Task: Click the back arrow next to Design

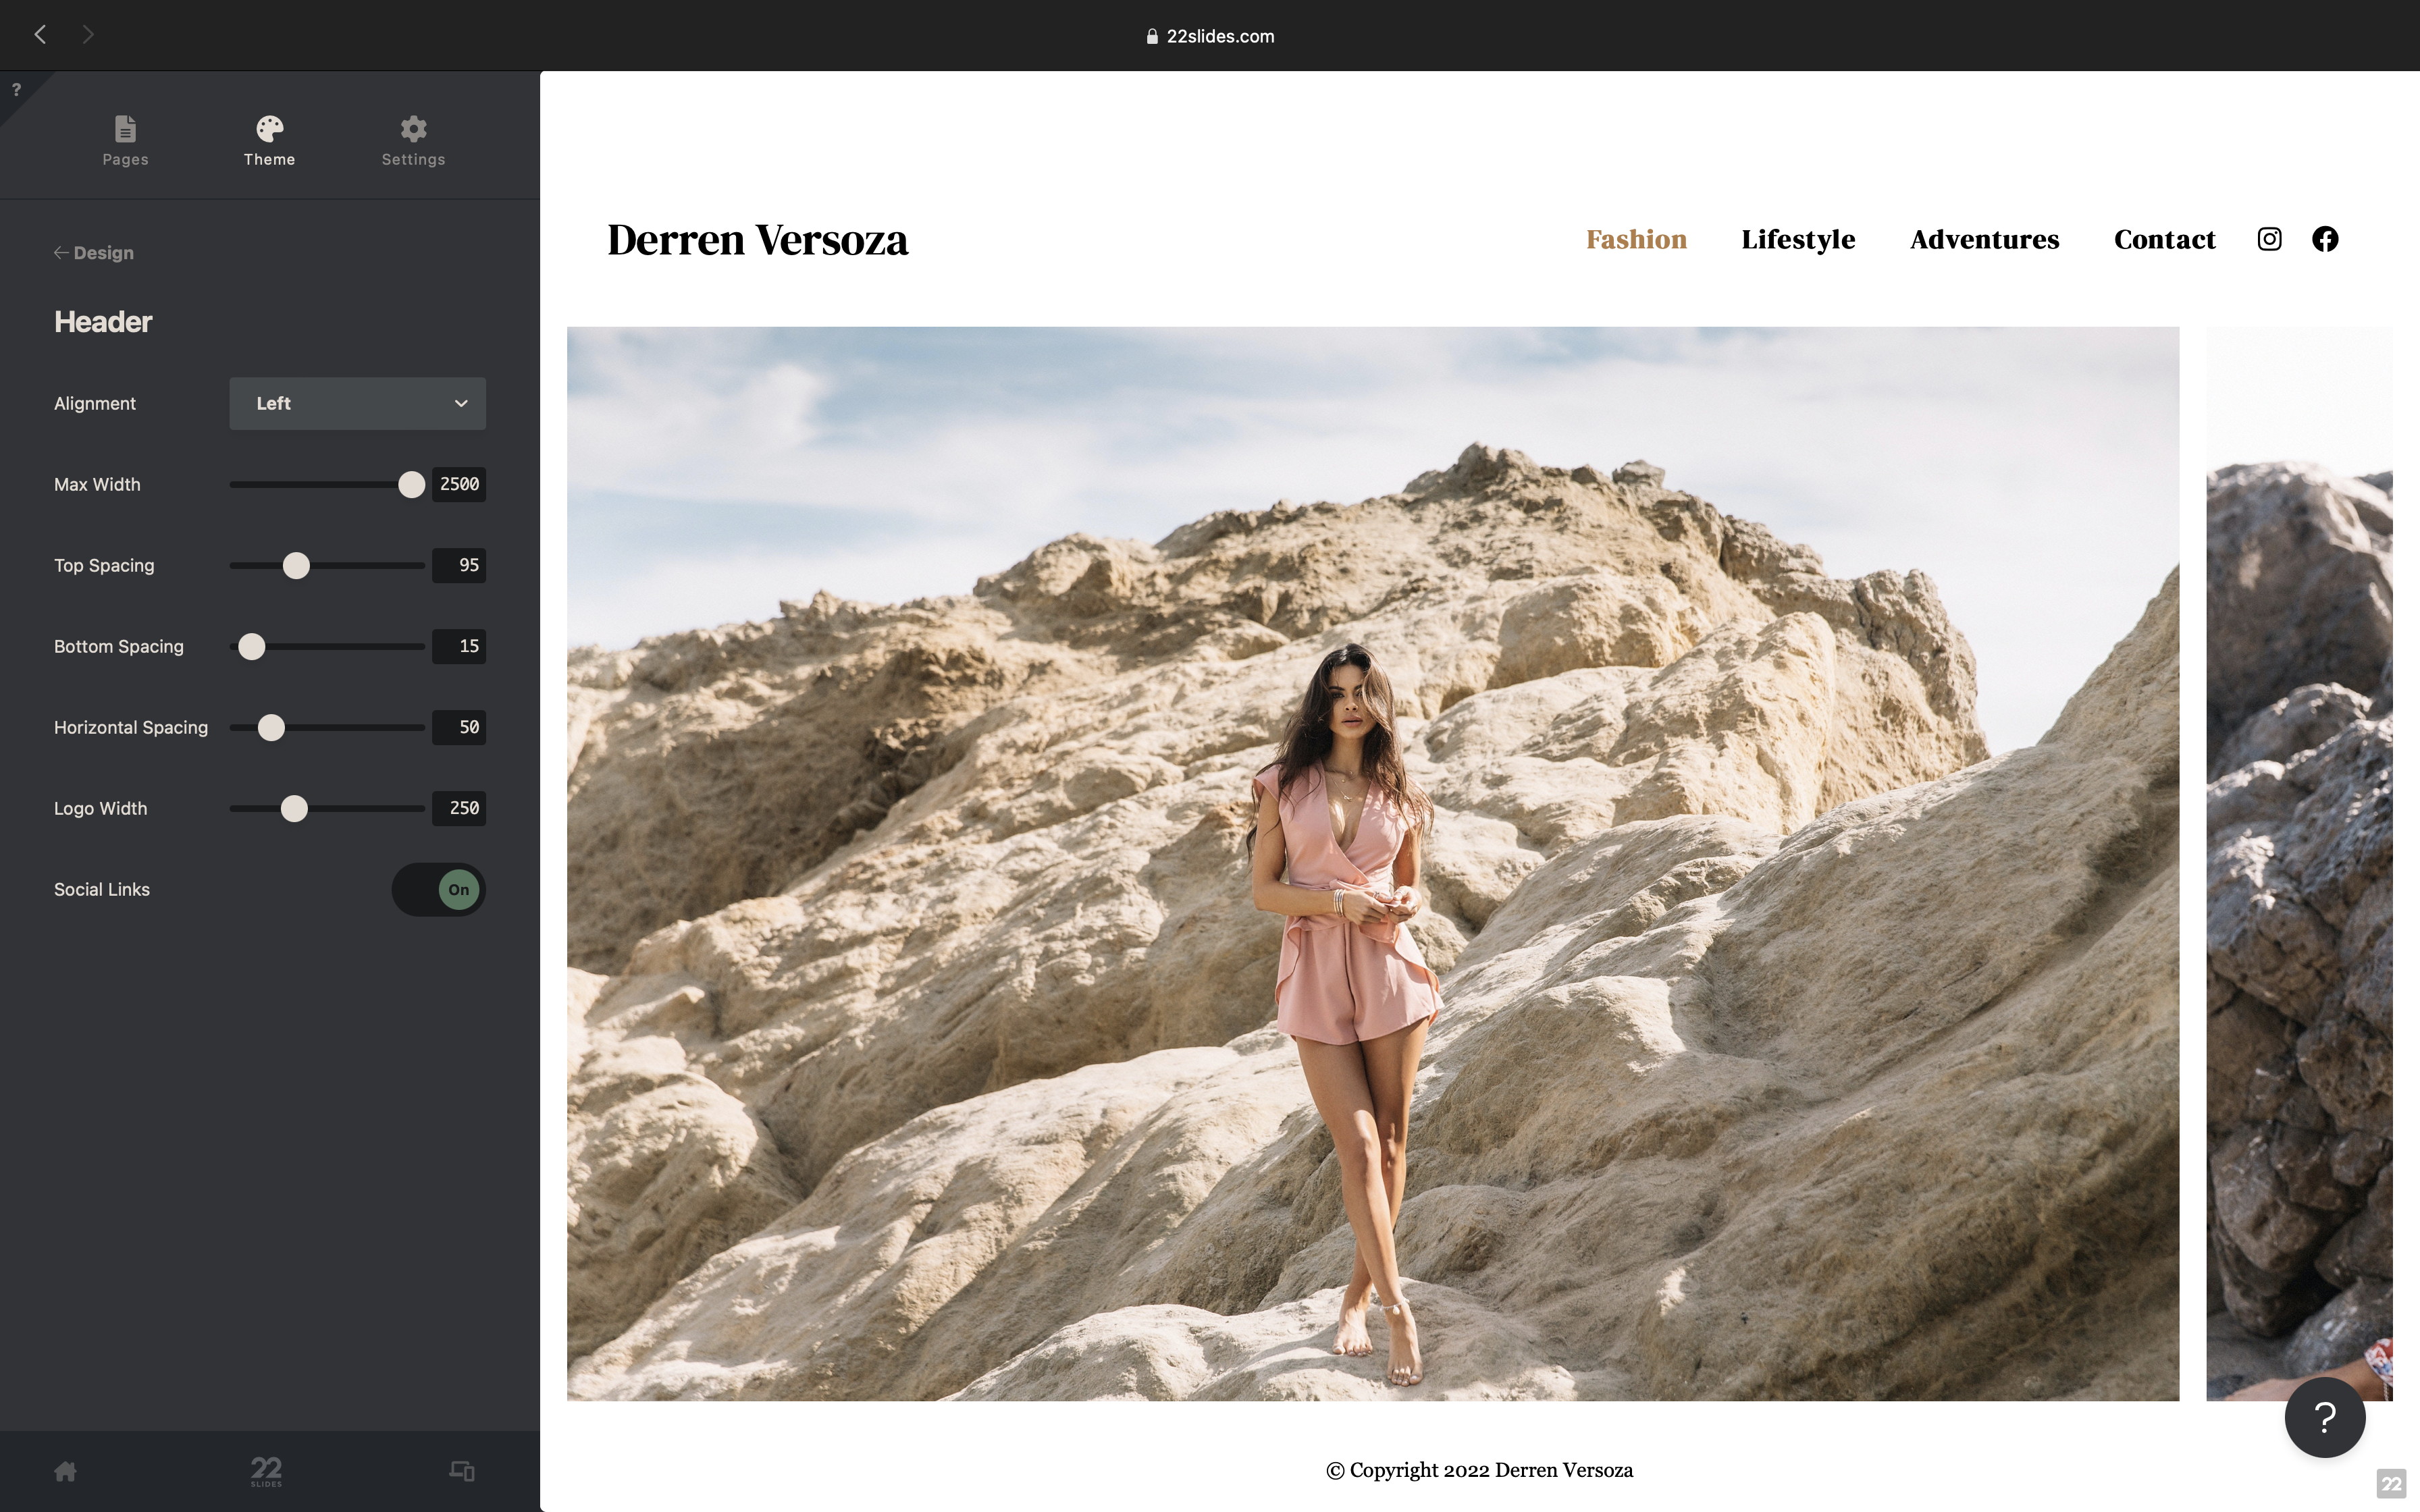Action: point(62,252)
